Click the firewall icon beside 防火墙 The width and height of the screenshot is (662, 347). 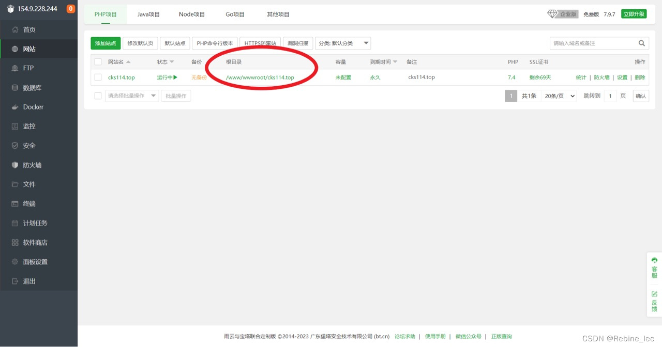(x=15, y=165)
